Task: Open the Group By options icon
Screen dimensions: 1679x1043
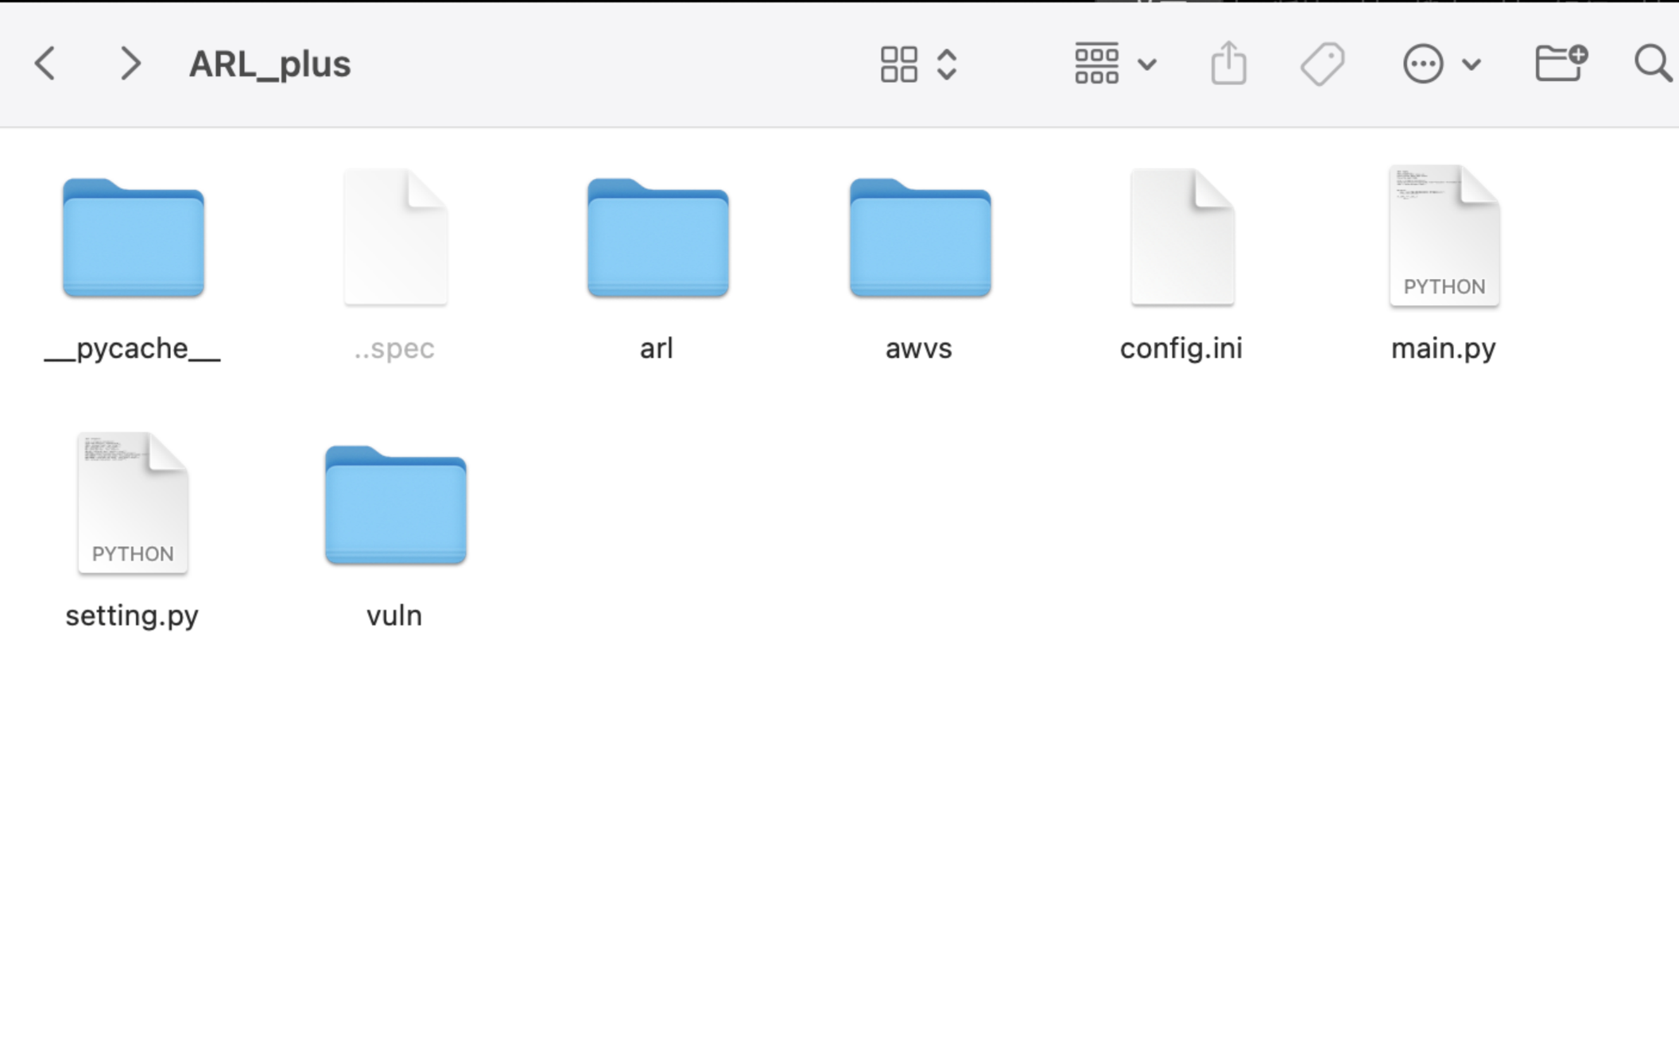Action: (1096, 64)
